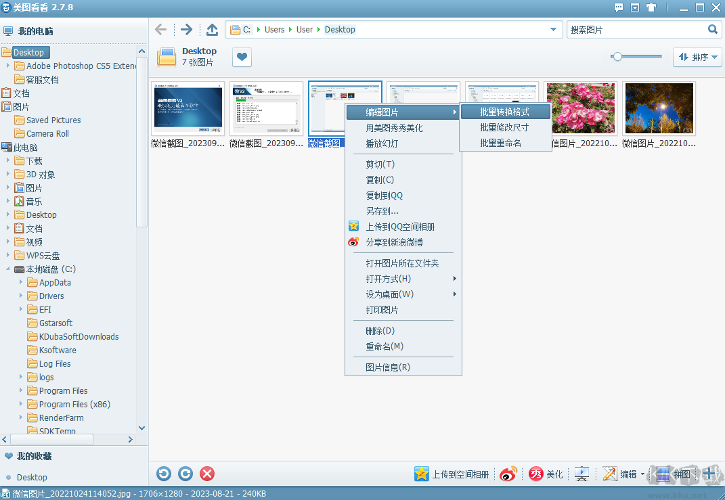Screen dimensions: 725x500
Task: Click the search magnifier icon
Action: [712, 30]
